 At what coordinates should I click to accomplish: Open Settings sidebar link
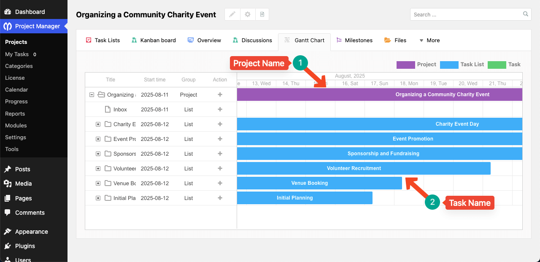pyautogui.click(x=16, y=137)
